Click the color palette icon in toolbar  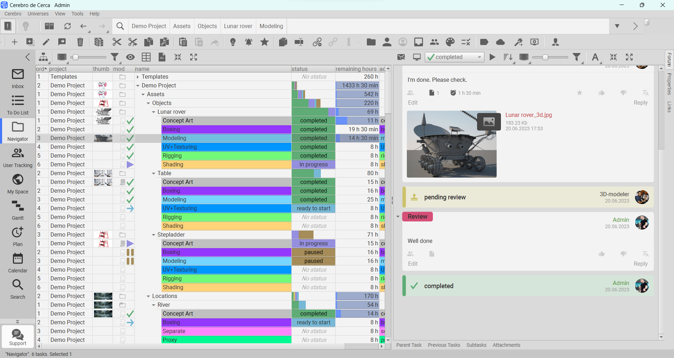click(x=450, y=42)
